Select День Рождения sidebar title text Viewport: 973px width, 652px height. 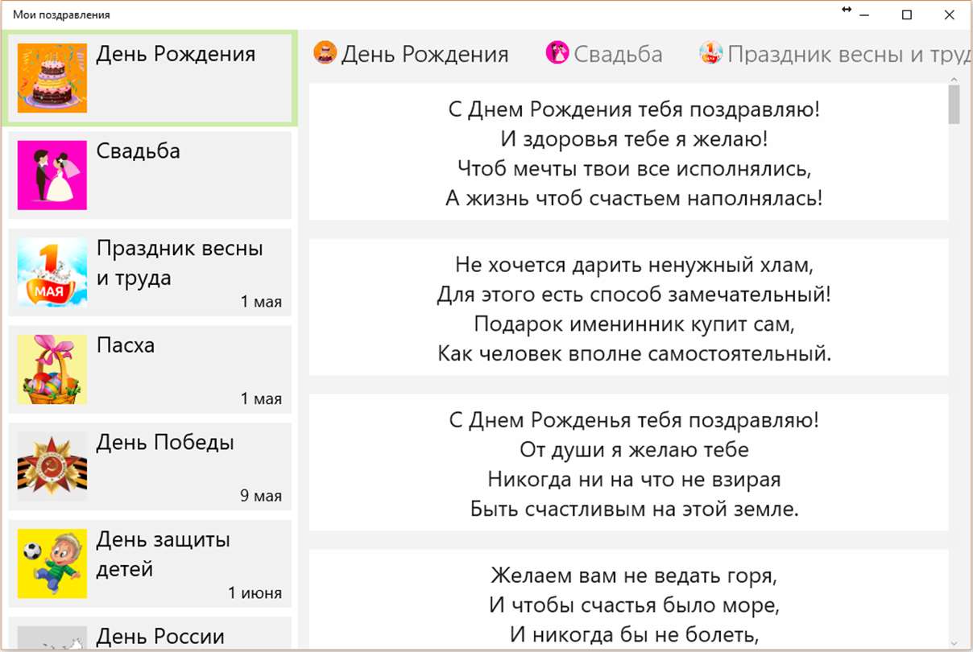click(x=176, y=54)
